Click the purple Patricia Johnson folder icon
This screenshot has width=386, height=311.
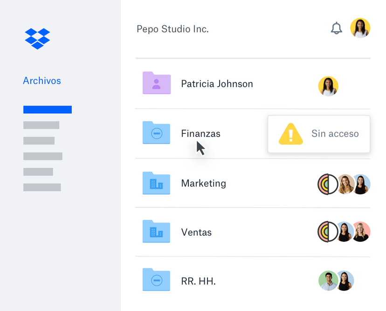click(157, 84)
